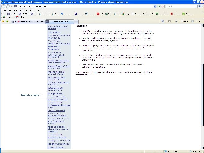The height and width of the screenshot is (153, 204).
Task: Open the Help menu
Action: pyautogui.click(x=38, y=11)
